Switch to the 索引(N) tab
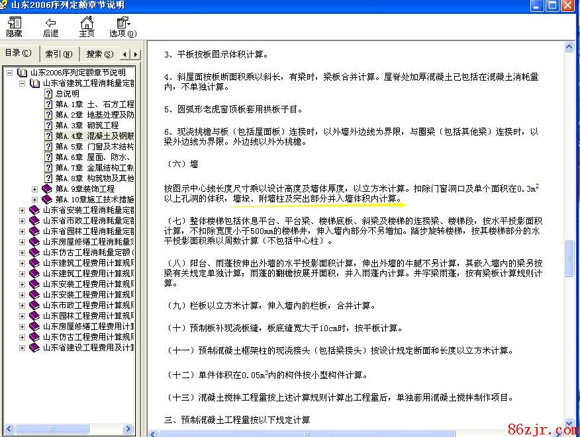The width and height of the screenshot is (580, 437). click(58, 54)
